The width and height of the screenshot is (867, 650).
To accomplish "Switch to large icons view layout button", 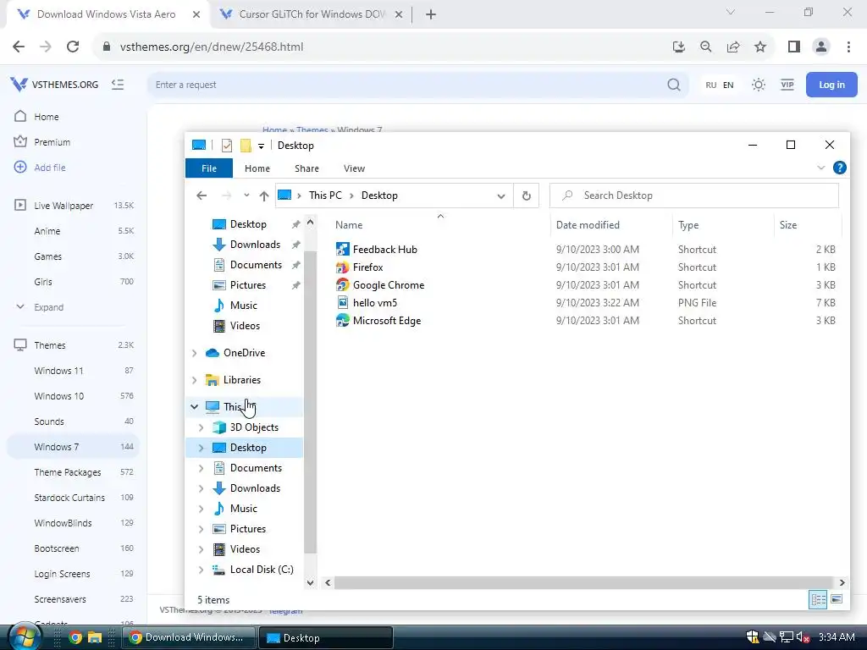I will pyautogui.click(x=837, y=600).
